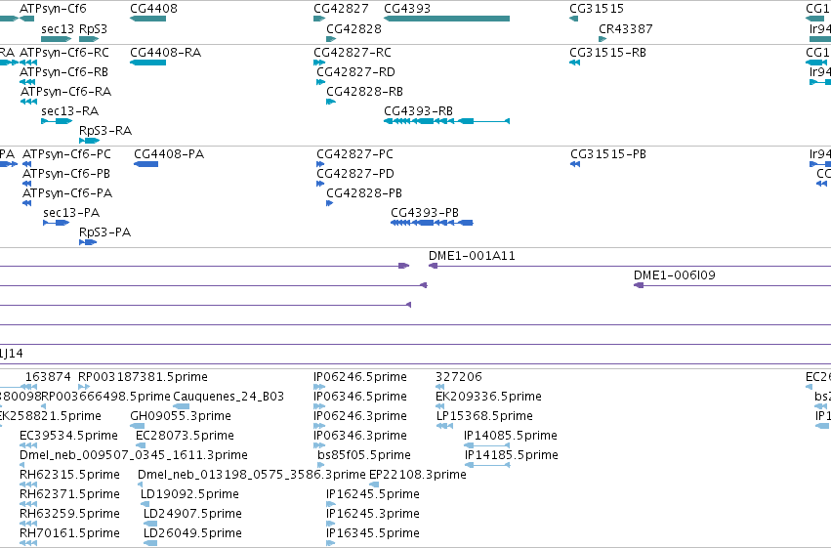Click EST IP06346.5prime
The height and width of the screenshot is (548, 831).
pyautogui.click(x=360, y=397)
